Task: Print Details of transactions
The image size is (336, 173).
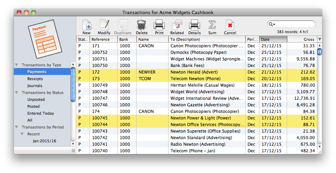Action: (195, 27)
